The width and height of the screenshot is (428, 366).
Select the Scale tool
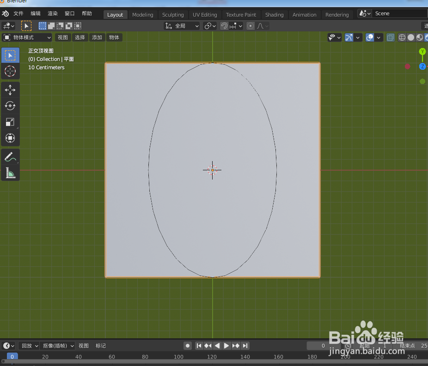[10, 122]
